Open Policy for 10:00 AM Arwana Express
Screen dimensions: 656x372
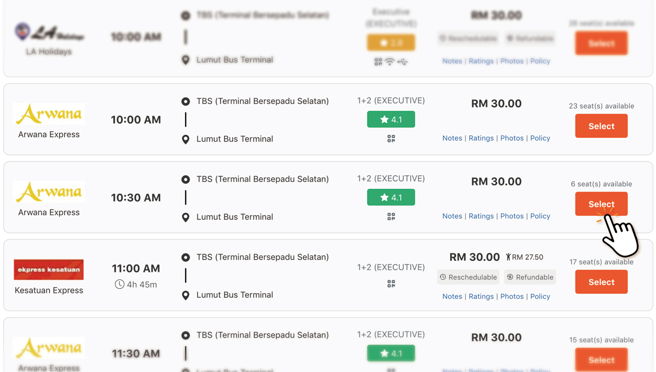click(540, 138)
